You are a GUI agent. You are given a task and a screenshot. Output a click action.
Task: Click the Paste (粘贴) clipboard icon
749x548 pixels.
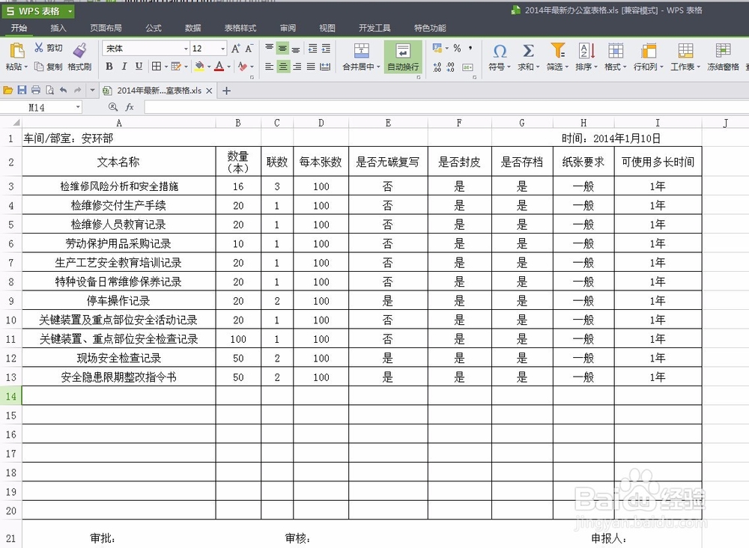(x=16, y=51)
